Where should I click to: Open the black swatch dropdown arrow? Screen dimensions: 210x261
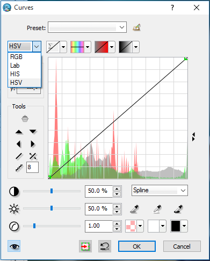click(184, 226)
